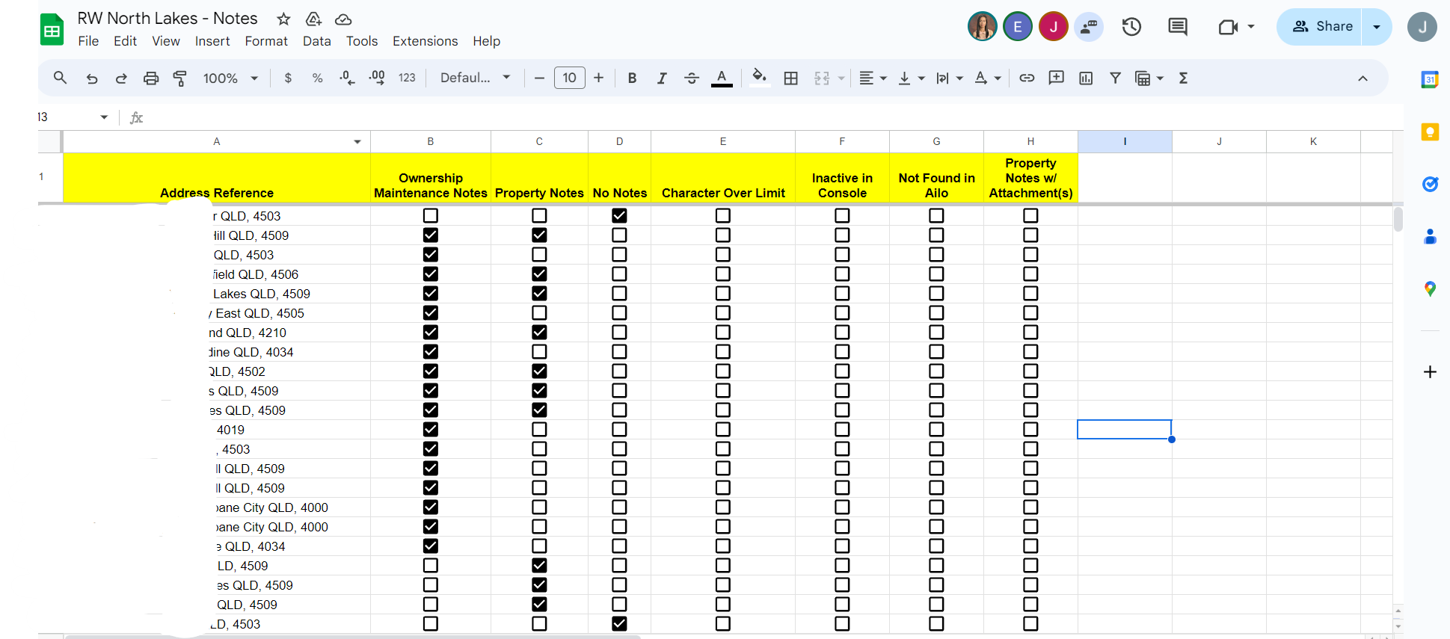This screenshot has height=639, width=1450.
Task: Open the font family dropdown
Action: [475, 78]
